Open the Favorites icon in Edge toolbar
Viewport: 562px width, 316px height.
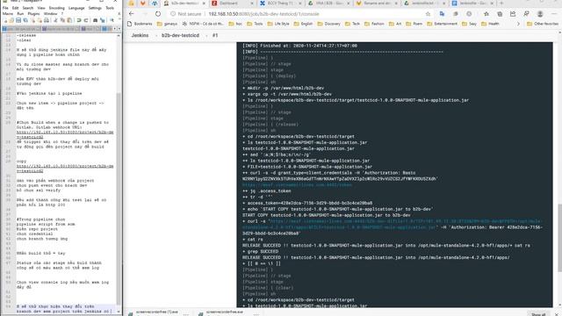click(486, 14)
